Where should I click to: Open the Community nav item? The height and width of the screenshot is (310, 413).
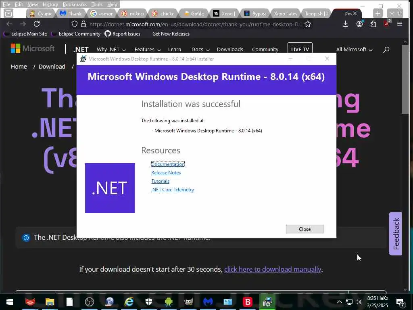click(x=265, y=50)
